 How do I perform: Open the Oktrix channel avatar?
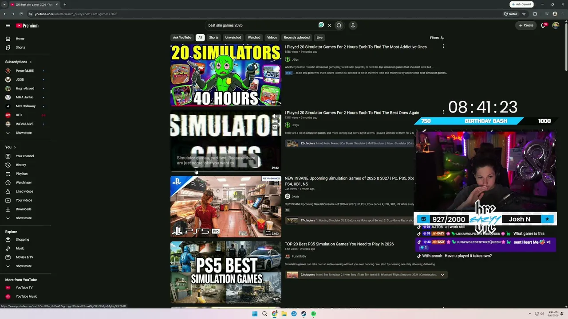[288, 196]
